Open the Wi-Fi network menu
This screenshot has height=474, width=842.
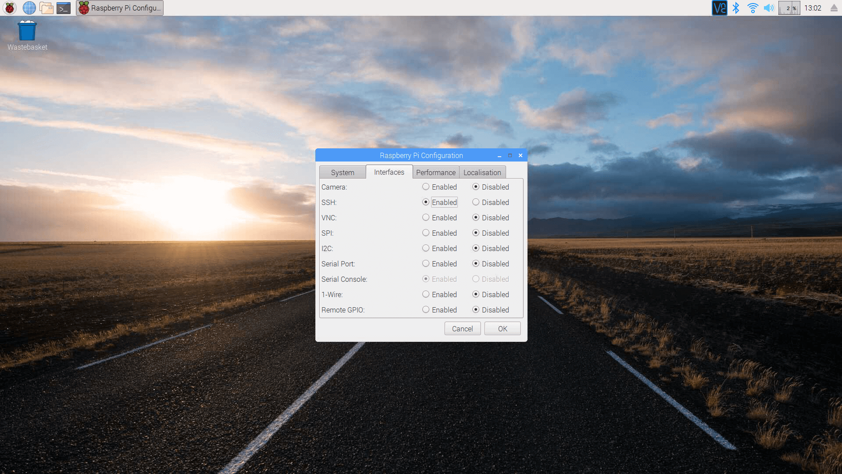(753, 8)
